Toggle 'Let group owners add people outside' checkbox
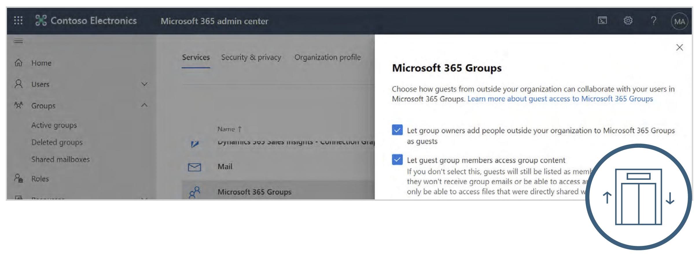699x256 pixels. 397,130
